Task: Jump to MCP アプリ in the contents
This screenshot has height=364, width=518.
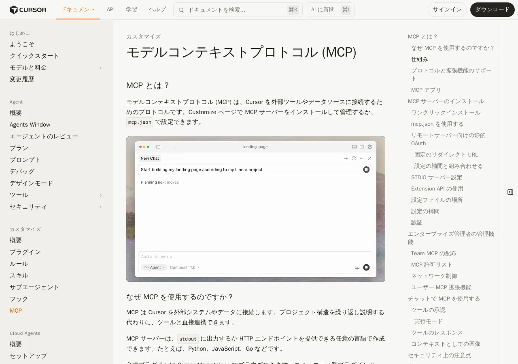Action: [x=426, y=90]
